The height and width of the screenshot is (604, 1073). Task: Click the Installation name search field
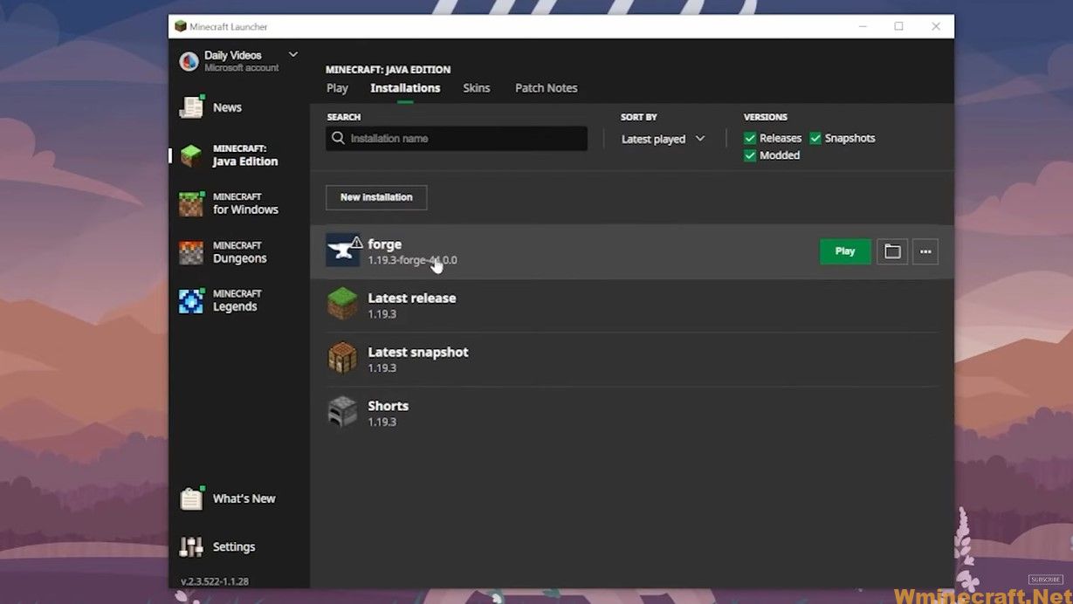[x=457, y=138]
